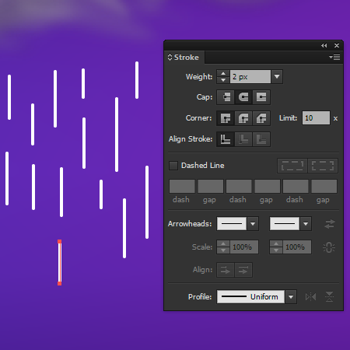Expand the Profile Uniform dropdown

pyautogui.click(x=291, y=297)
